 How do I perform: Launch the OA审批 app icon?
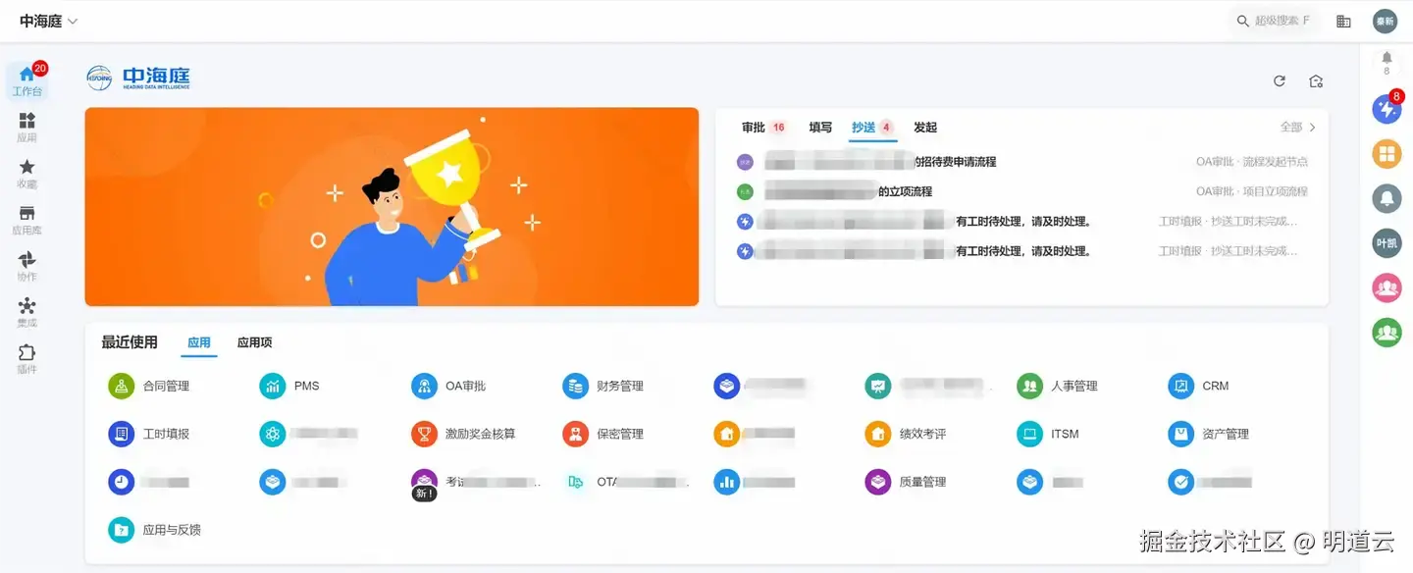(x=424, y=386)
